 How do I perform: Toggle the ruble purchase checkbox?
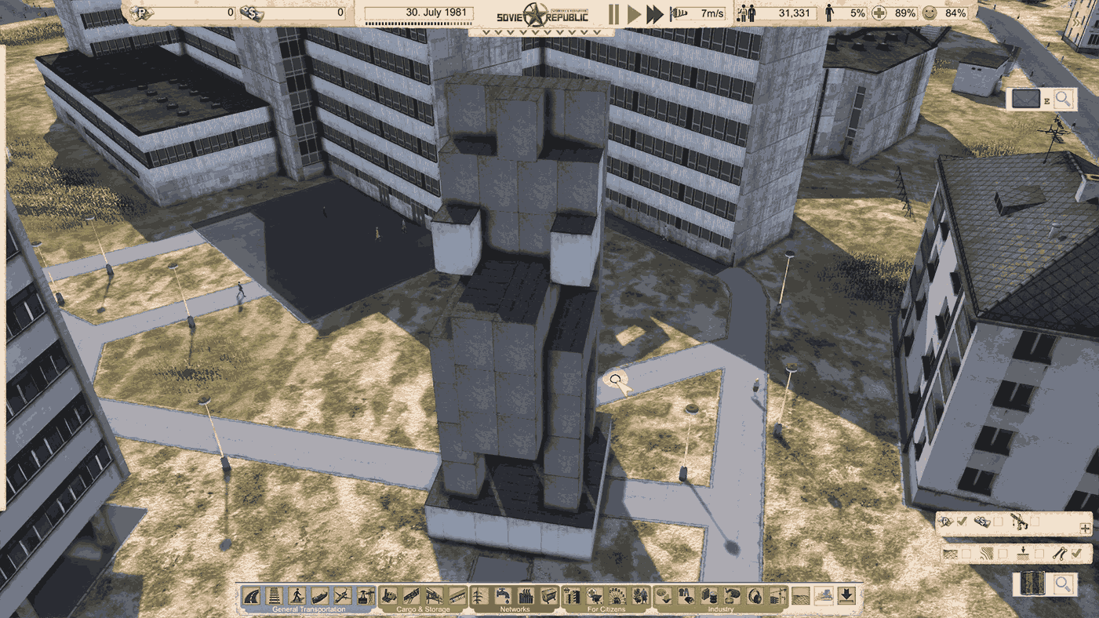point(962,521)
